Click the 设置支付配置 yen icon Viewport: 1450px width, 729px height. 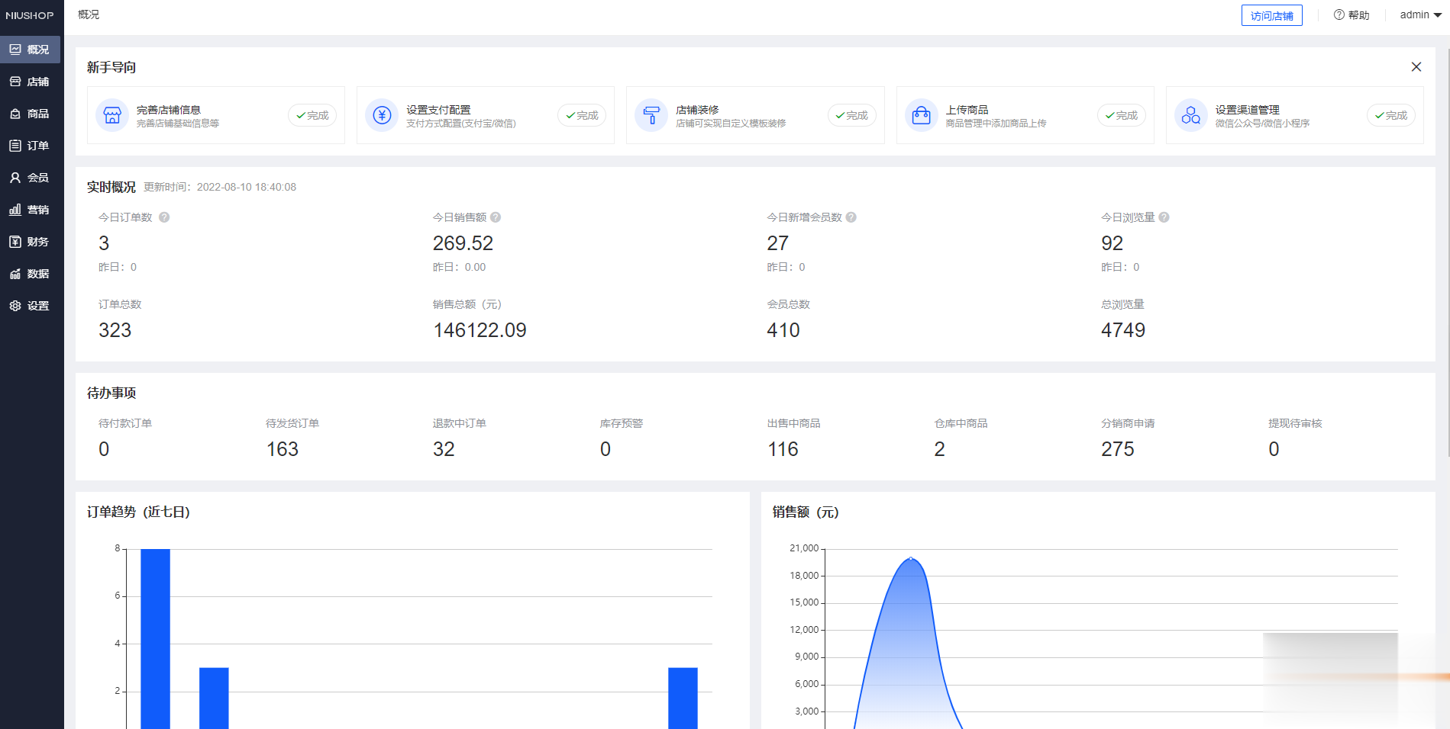[x=382, y=115]
